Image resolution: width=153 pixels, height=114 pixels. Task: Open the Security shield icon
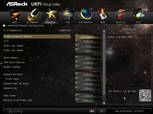pos(121,15)
